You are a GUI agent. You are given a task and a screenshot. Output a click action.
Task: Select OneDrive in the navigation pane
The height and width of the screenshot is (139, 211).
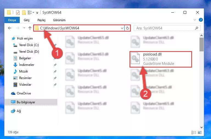pos(21,93)
